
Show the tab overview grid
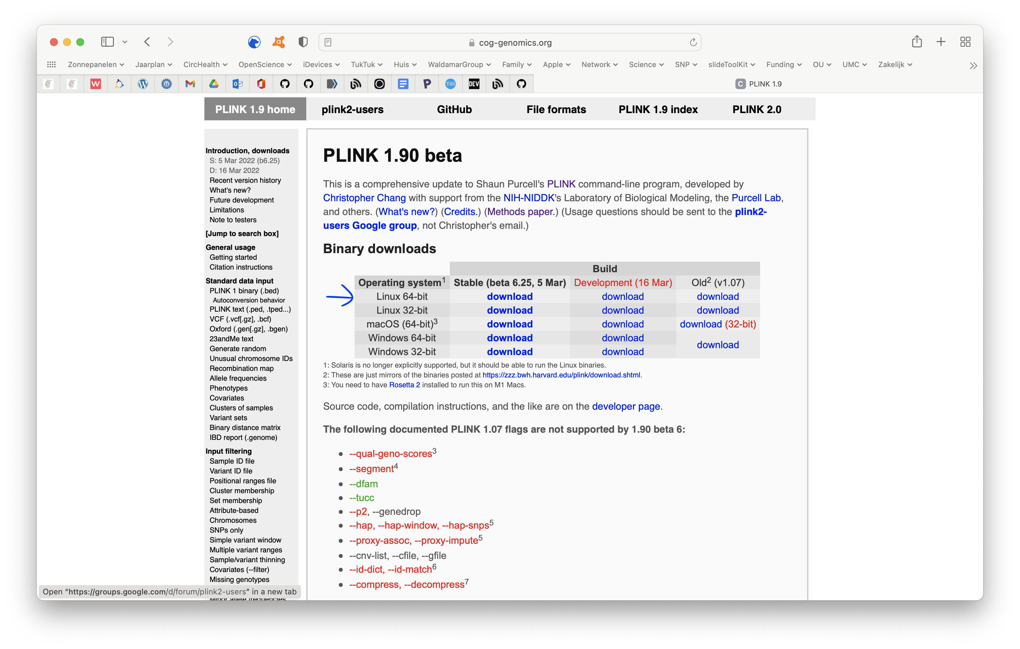tap(965, 41)
